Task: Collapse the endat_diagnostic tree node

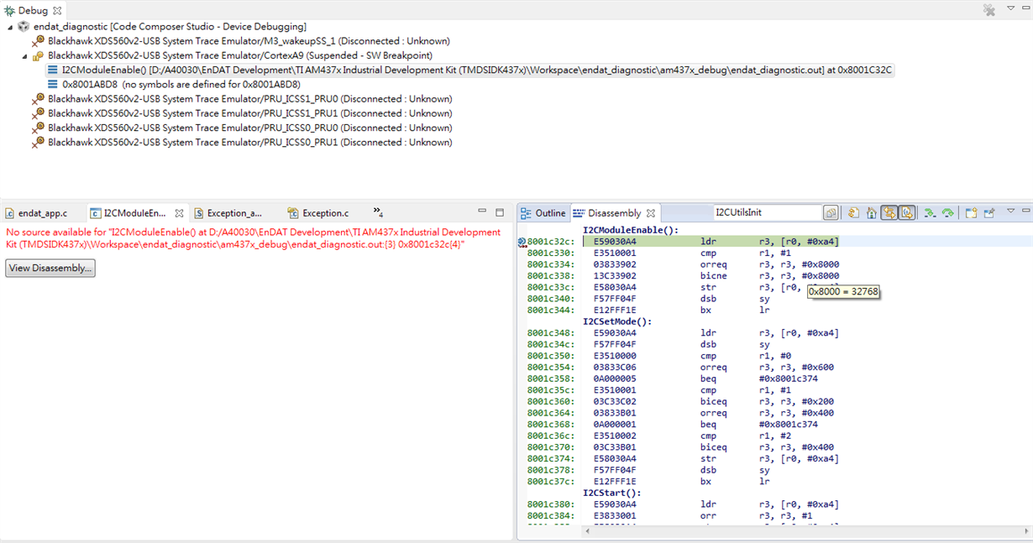Action: (x=10, y=27)
